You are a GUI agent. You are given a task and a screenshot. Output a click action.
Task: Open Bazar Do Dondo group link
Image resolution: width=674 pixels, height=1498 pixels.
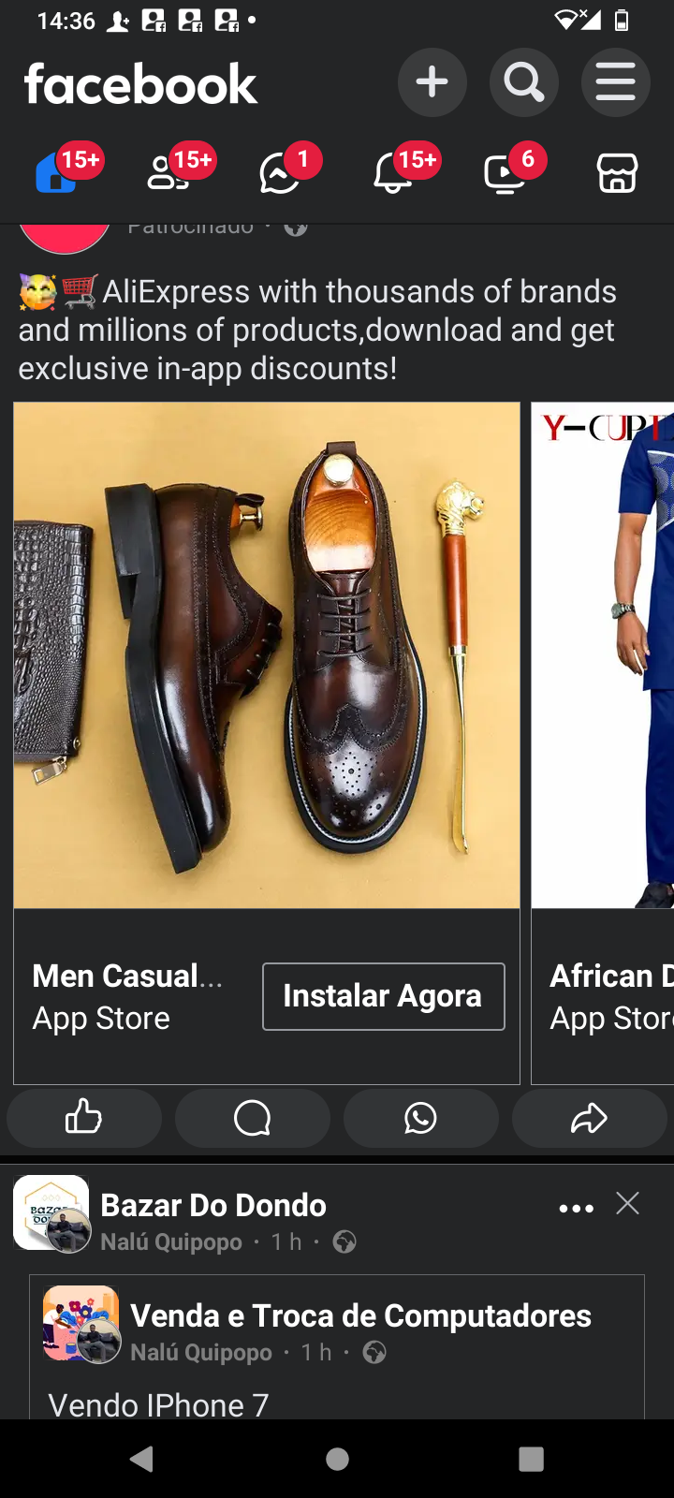[213, 1205]
